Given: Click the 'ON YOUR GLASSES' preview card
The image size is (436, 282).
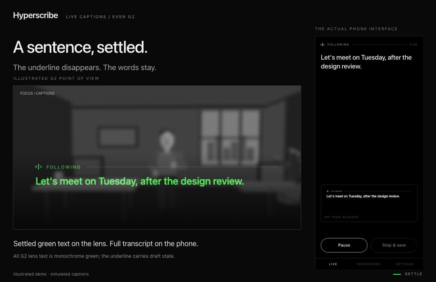Looking at the screenshot, I should (369, 203).
